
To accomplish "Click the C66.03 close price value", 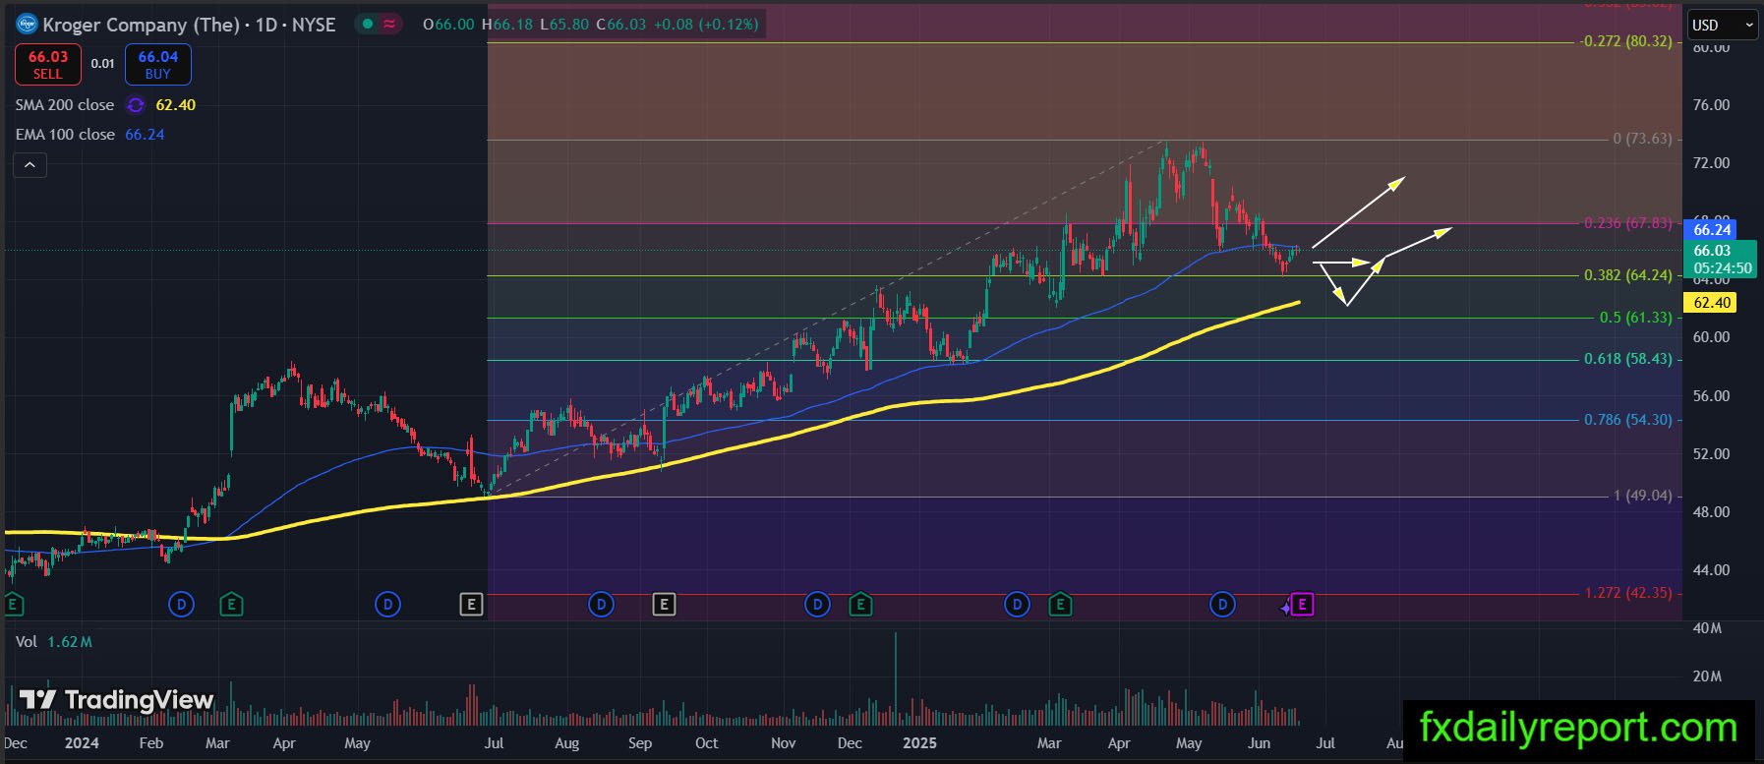I will (621, 24).
